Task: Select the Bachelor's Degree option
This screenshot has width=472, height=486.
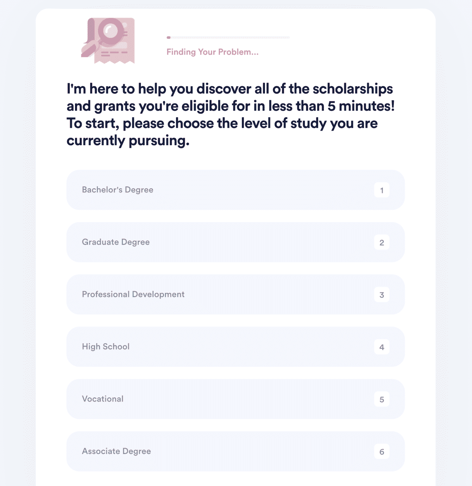Action: tap(235, 190)
